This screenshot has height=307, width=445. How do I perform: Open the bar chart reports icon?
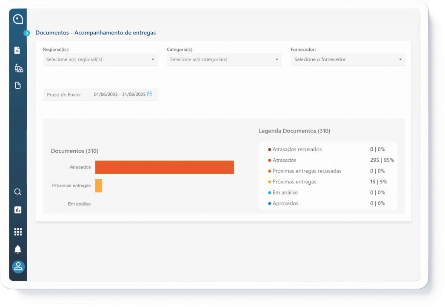point(18,210)
